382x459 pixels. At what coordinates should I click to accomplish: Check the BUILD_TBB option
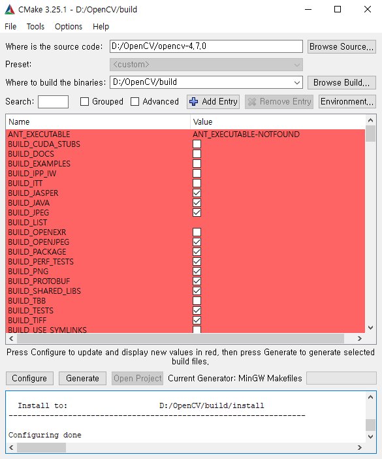[197, 301]
